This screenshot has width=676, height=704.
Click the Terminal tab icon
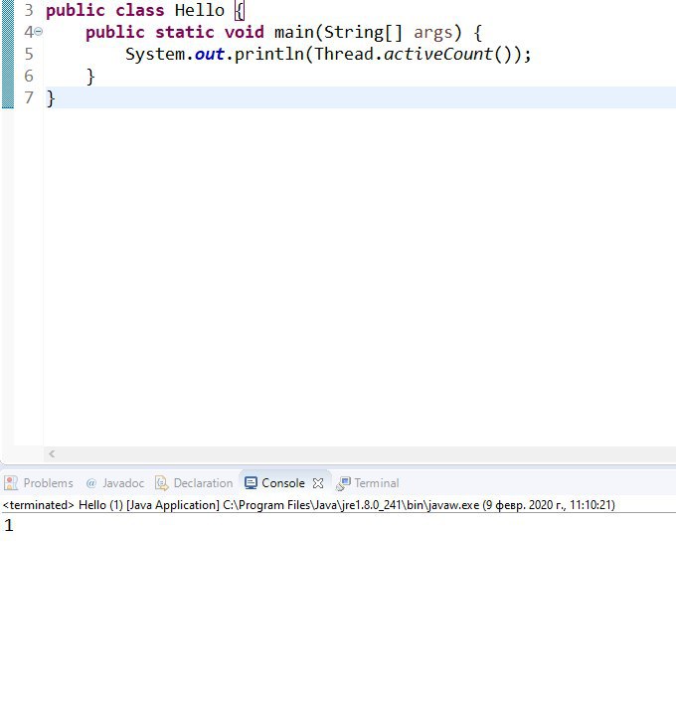343,483
